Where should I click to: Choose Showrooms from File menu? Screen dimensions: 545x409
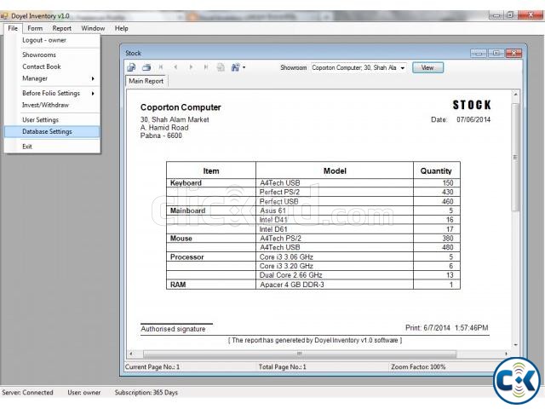[52, 55]
